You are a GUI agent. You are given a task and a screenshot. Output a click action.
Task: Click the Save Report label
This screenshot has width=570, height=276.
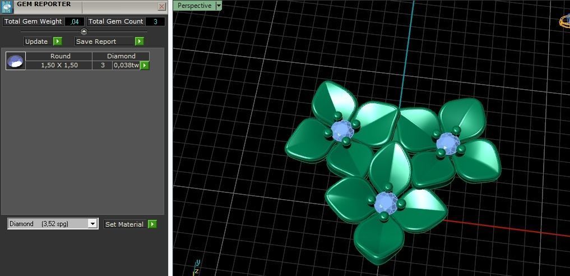point(96,42)
